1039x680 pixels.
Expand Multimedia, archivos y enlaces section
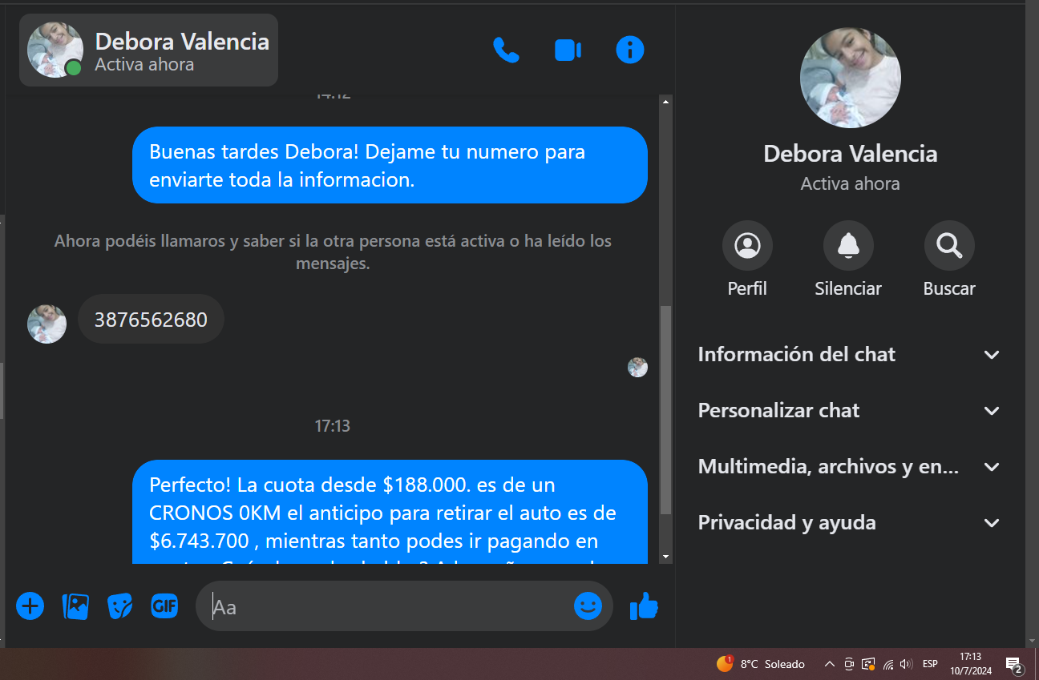point(849,466)
